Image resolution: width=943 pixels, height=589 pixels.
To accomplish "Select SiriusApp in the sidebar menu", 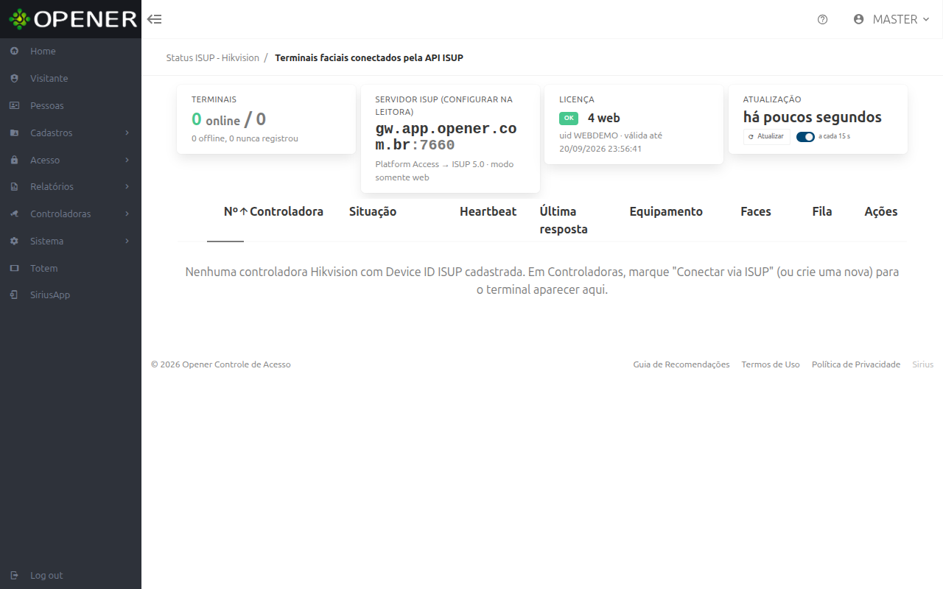I will click(x=71, y=295).
